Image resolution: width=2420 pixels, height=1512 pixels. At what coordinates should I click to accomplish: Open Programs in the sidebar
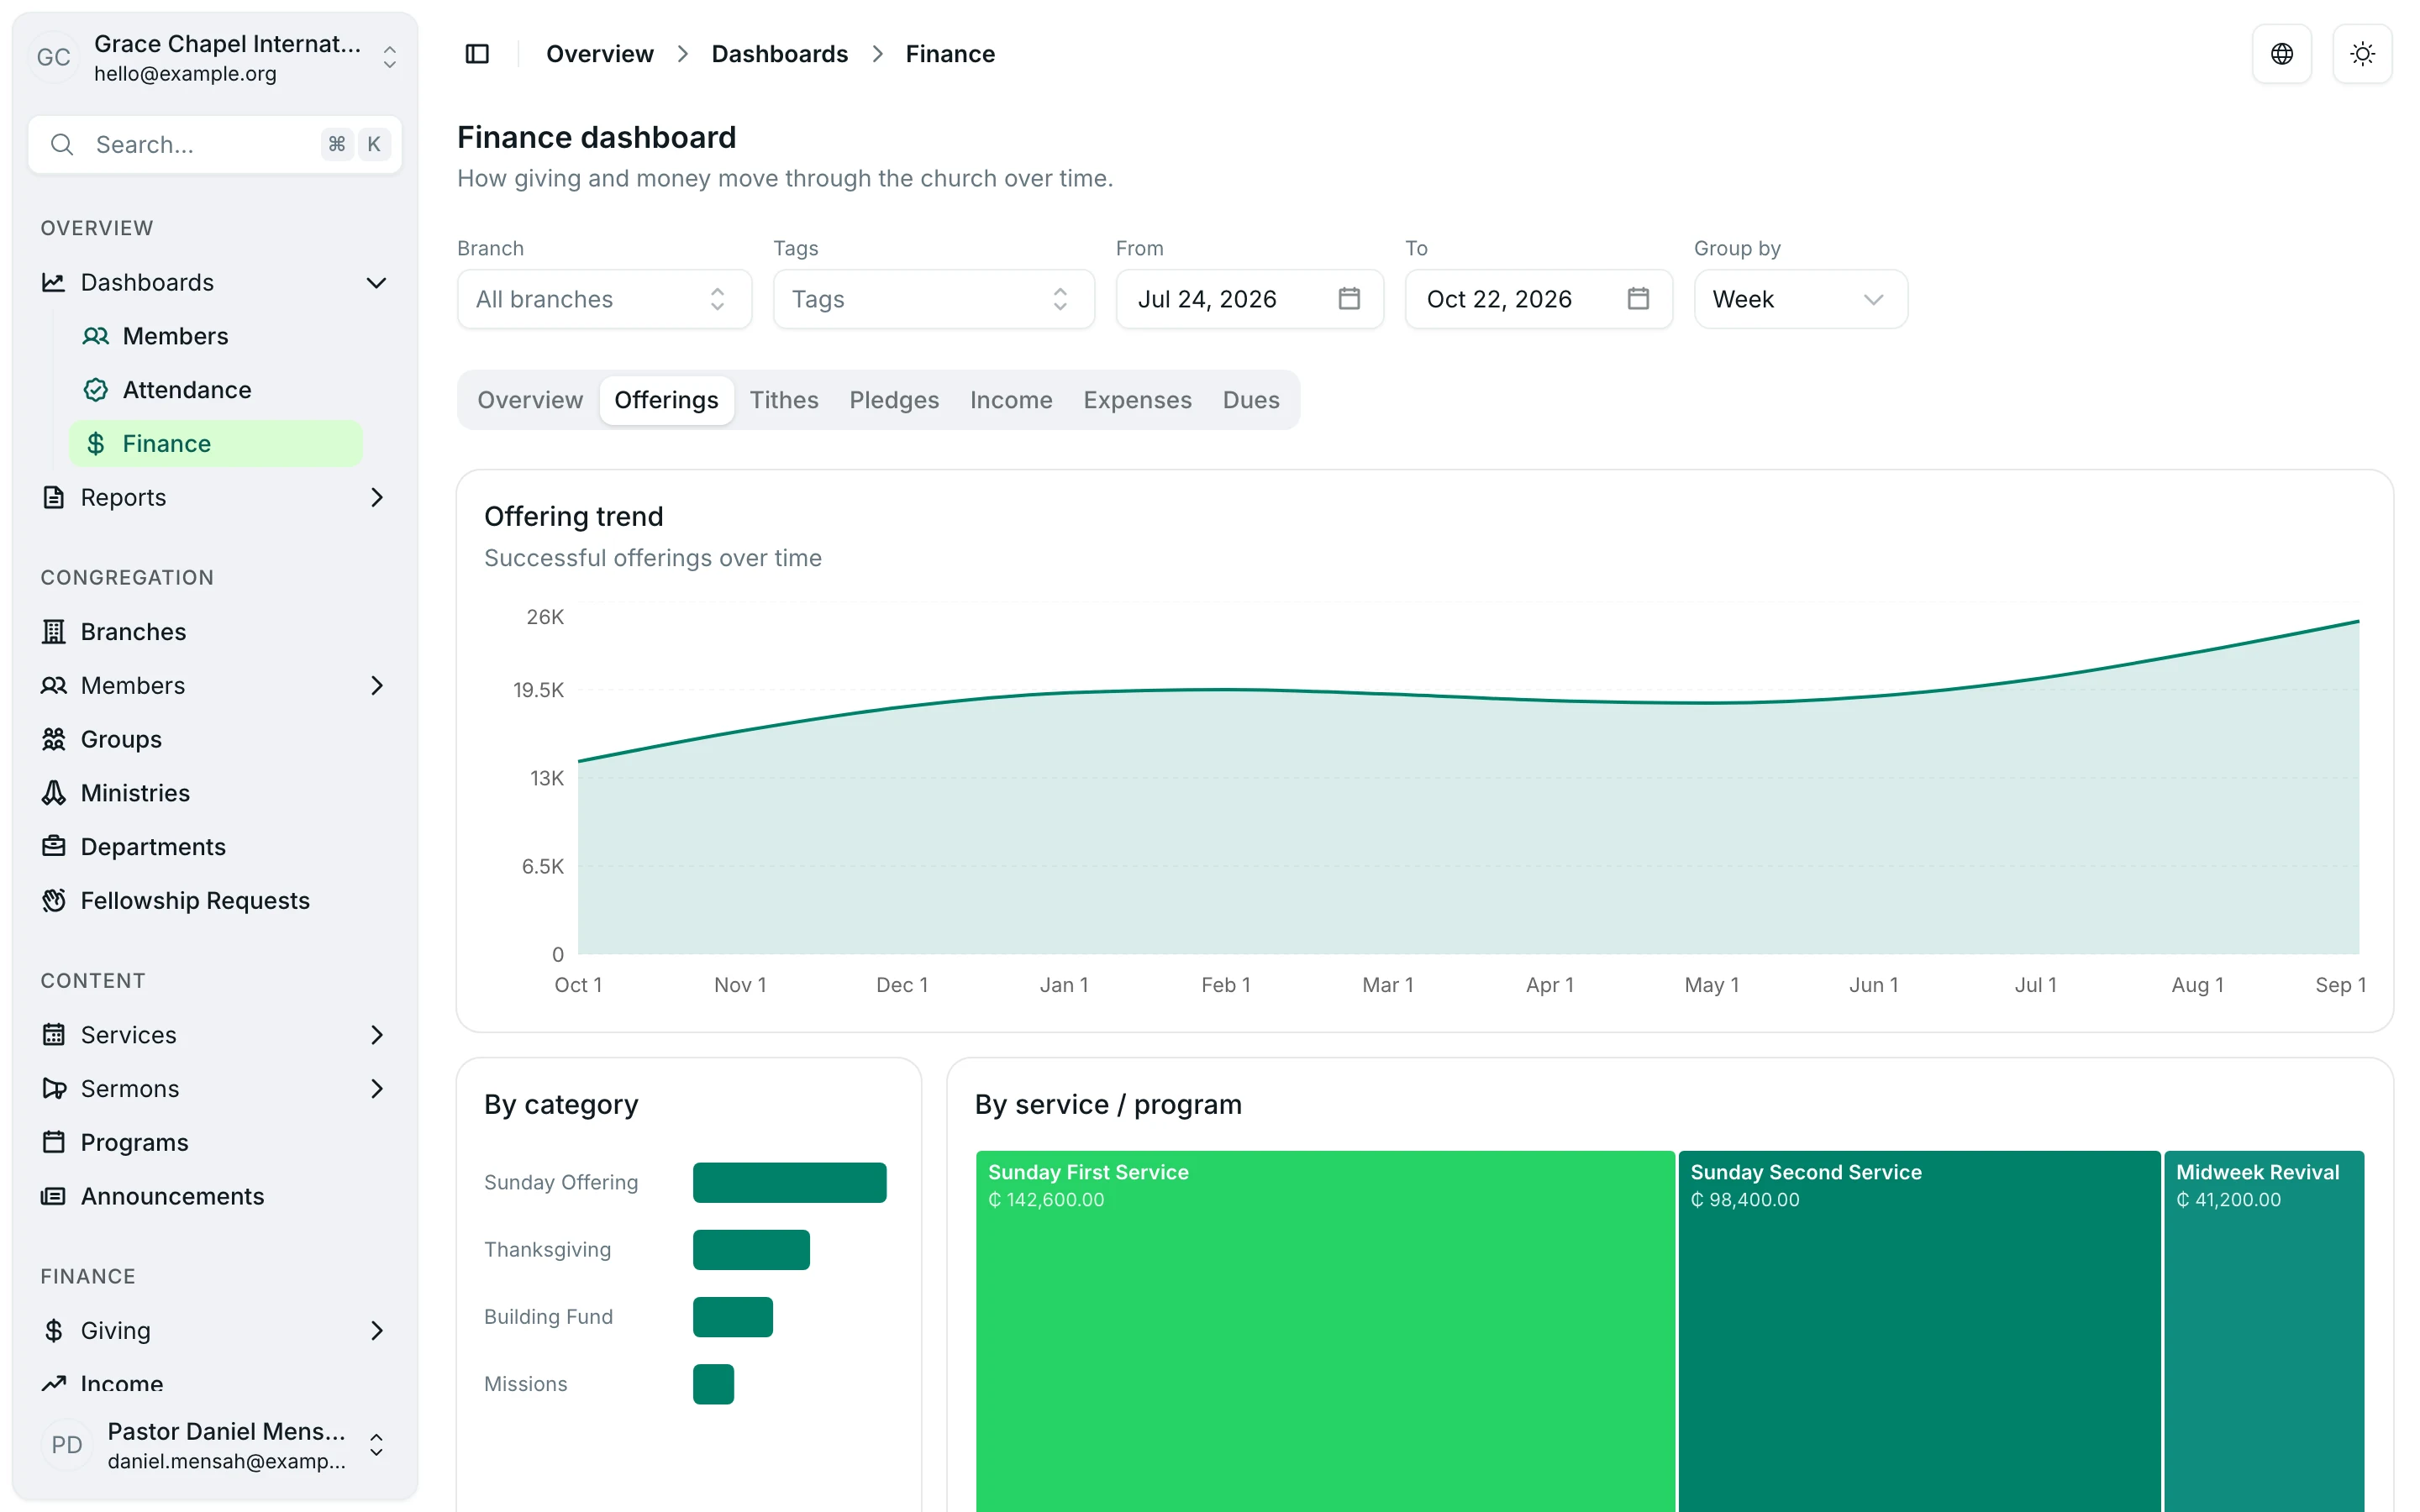coord(214,1142)
